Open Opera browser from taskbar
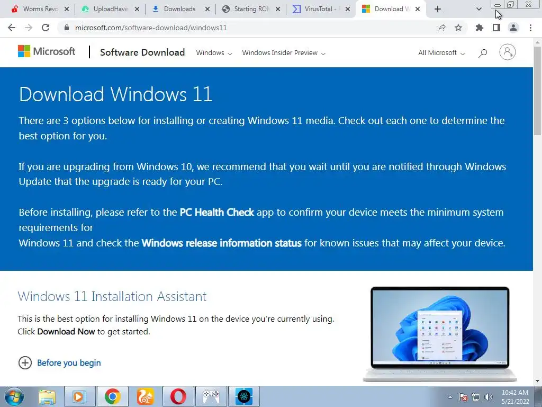Screen dimensions: 542x407 (178, 396)
